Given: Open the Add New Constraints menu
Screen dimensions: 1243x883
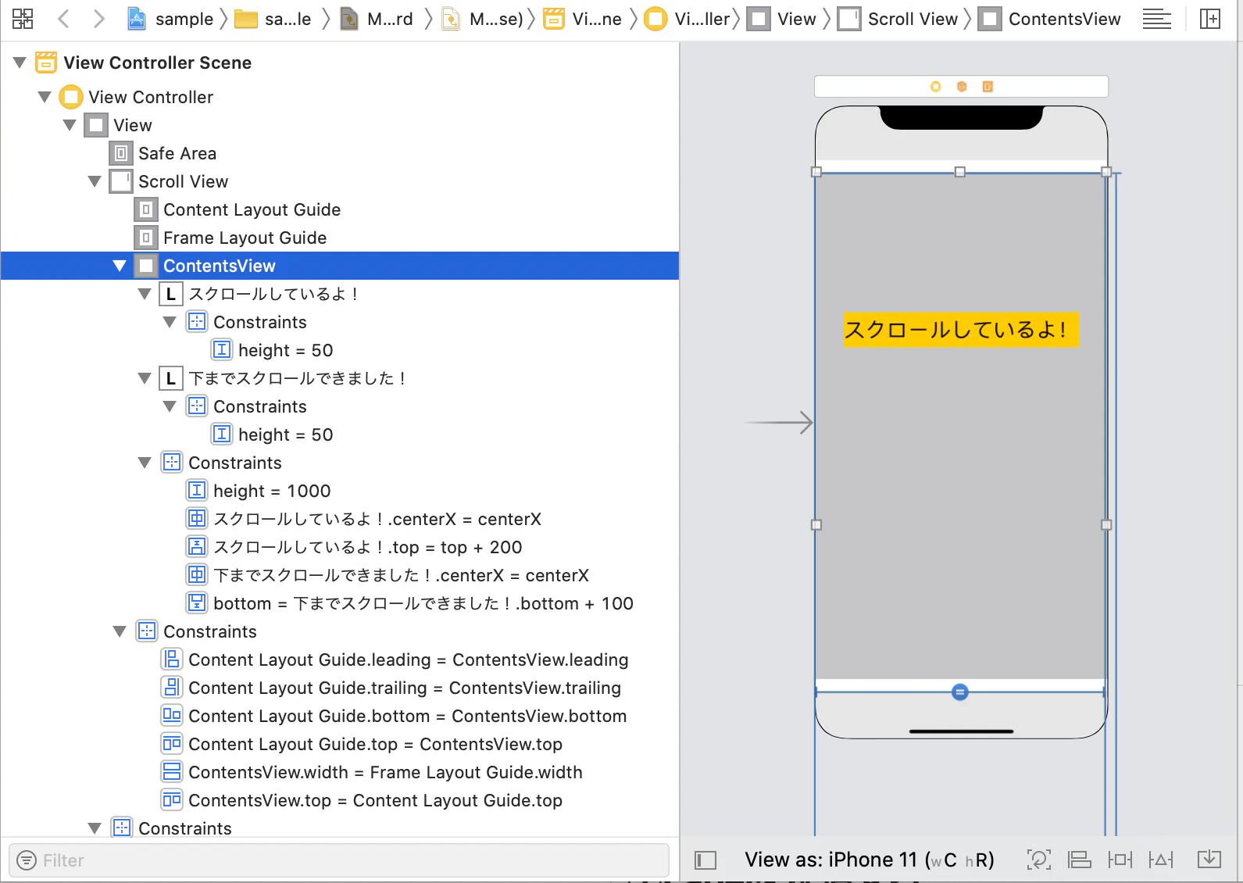Looking at the screenshot, I should (x=1120, y=860).
